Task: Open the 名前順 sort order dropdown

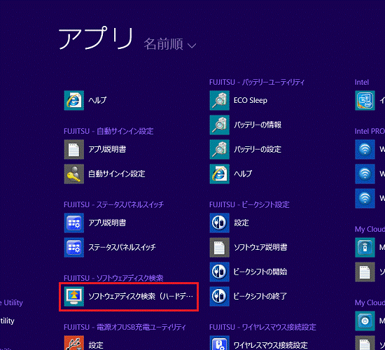Action: pyautogui.click(x=170, y=45)
